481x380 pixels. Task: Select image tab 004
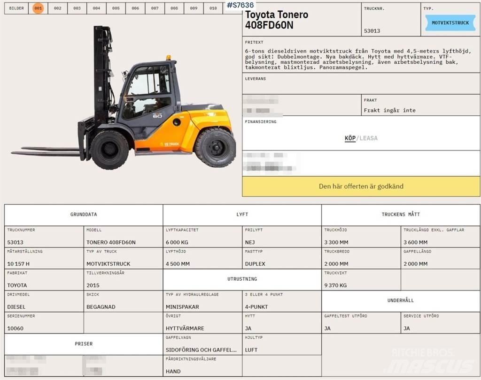[x=96, y=8]
